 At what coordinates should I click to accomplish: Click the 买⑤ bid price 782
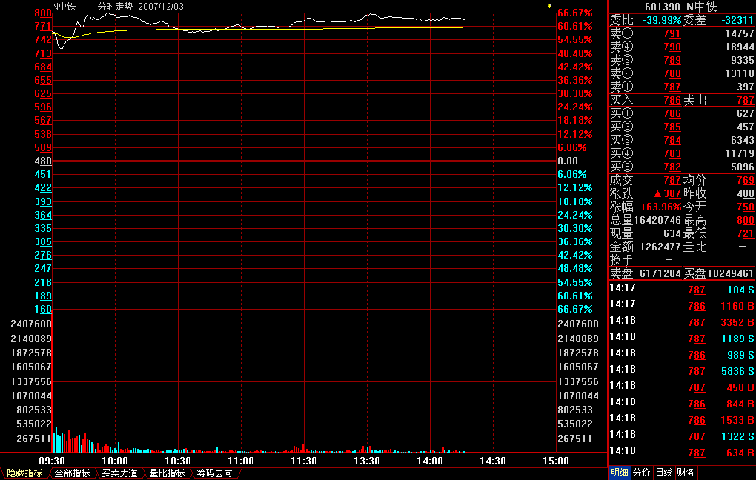(x=672, y=167)
